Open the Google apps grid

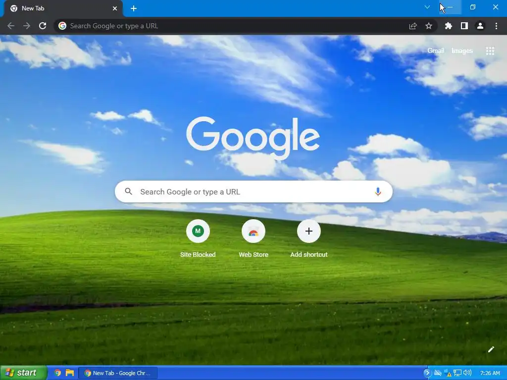pyautogui.click(x=490, y=51)
